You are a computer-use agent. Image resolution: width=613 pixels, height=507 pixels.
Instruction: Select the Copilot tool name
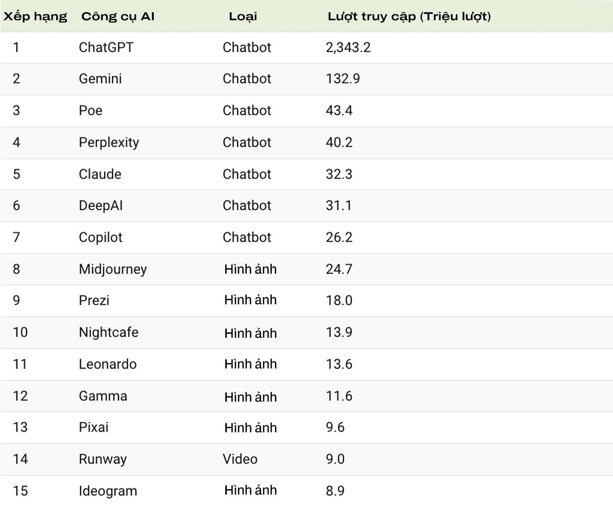pos(101,237)
